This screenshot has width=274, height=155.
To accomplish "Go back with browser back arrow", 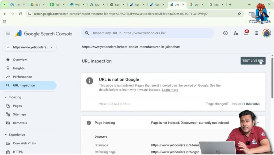I will point(5,14).
